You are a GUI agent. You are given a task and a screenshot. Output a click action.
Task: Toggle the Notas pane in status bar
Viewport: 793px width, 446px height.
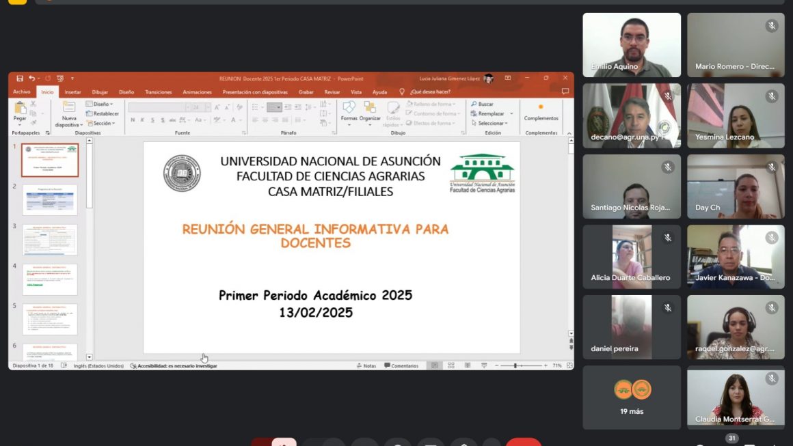click(366, 366)
